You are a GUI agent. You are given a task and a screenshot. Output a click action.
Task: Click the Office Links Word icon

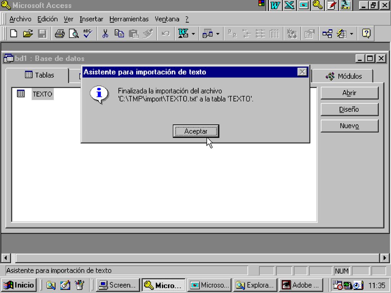183,34
